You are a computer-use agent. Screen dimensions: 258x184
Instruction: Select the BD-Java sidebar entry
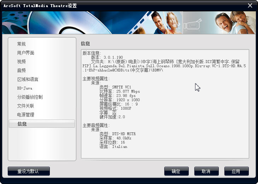(25, 88)
